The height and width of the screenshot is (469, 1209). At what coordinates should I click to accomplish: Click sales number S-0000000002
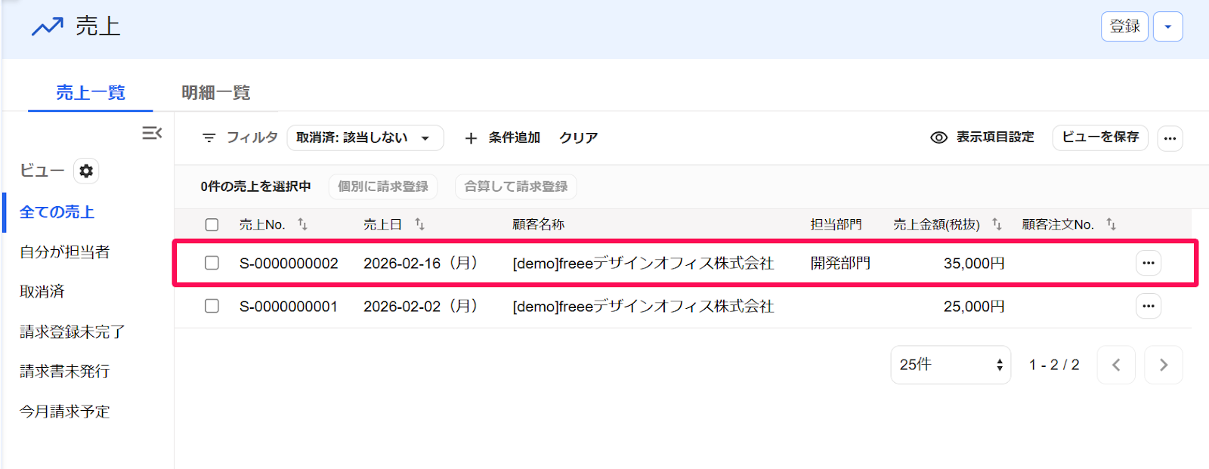click(289, 264)
